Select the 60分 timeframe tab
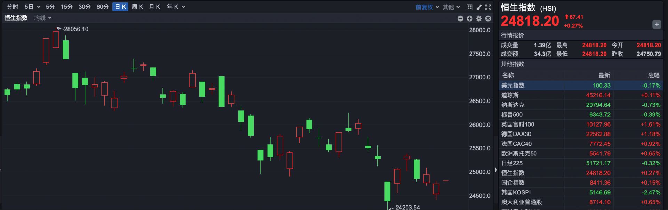 coord(102,7)
